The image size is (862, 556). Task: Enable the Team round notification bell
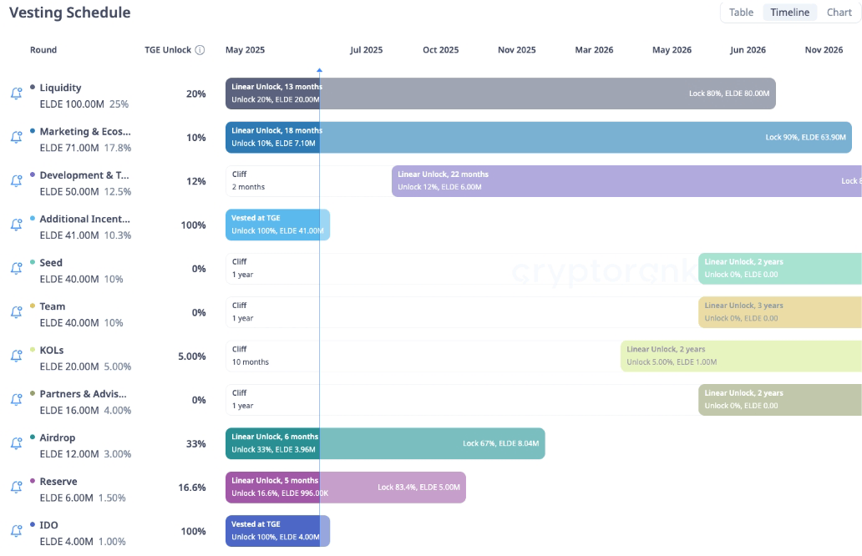click(x=16, y=312)
